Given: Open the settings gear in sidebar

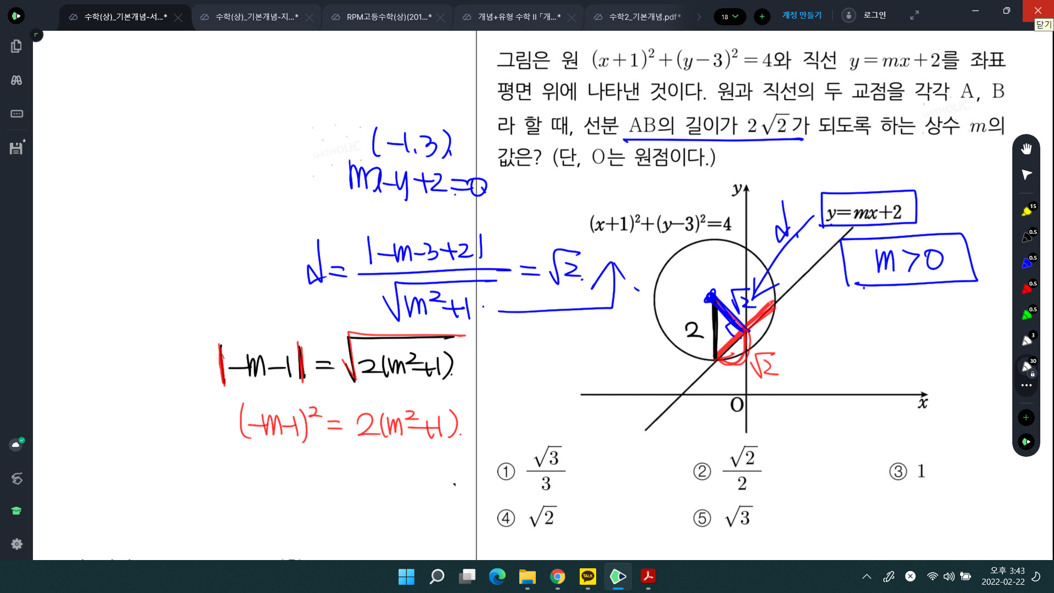Looking at the screenshot, I should pos(16,544).
